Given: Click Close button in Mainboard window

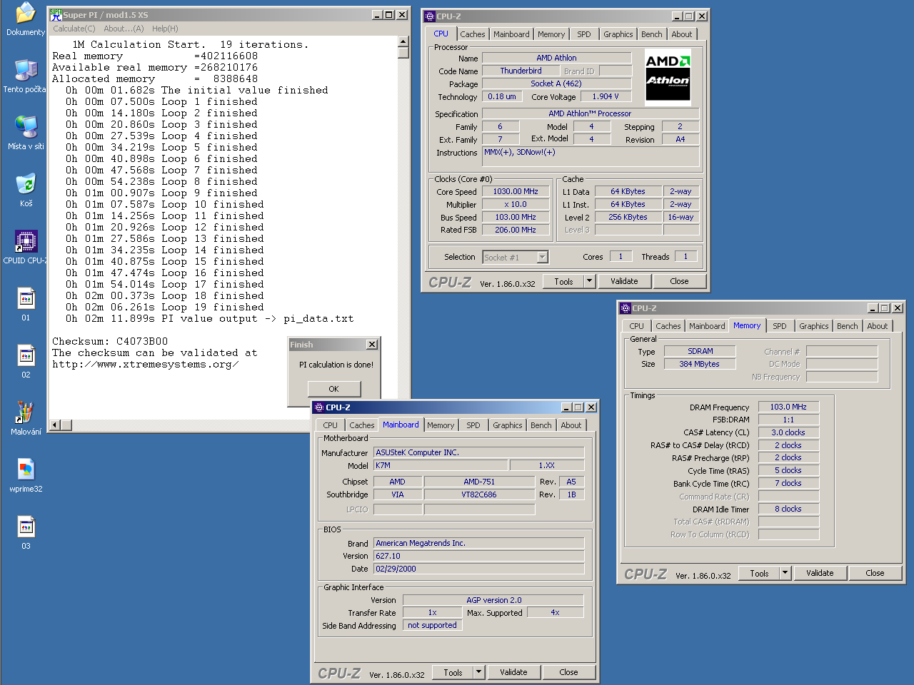Looking at the screenshot, I should [568, 672].
